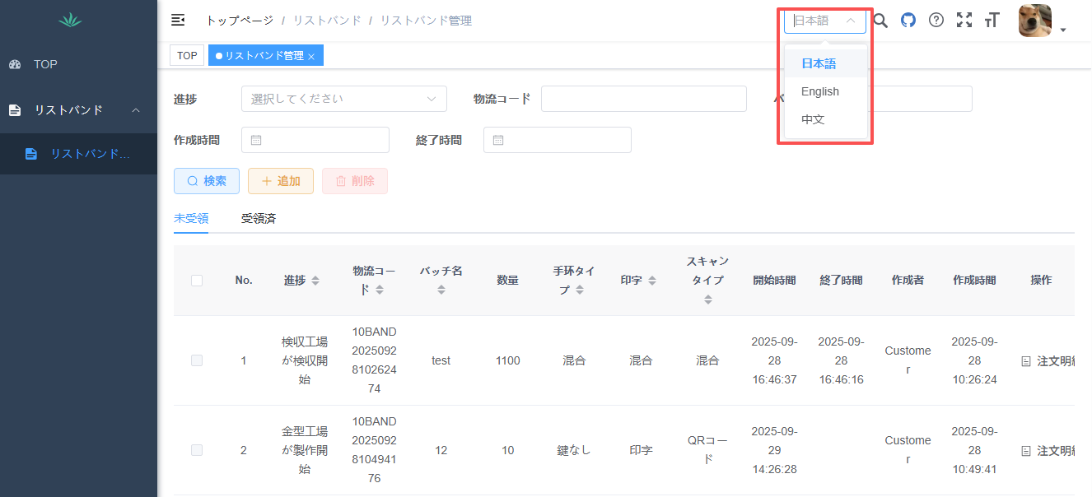The height and width of the screenshot is (497, 1092).
Task: Switch to the 受領済 tab
Action: (259, 219)
